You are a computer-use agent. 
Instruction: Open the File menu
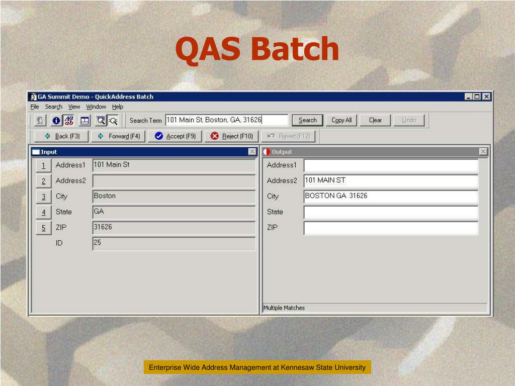(x=35, y=107)
